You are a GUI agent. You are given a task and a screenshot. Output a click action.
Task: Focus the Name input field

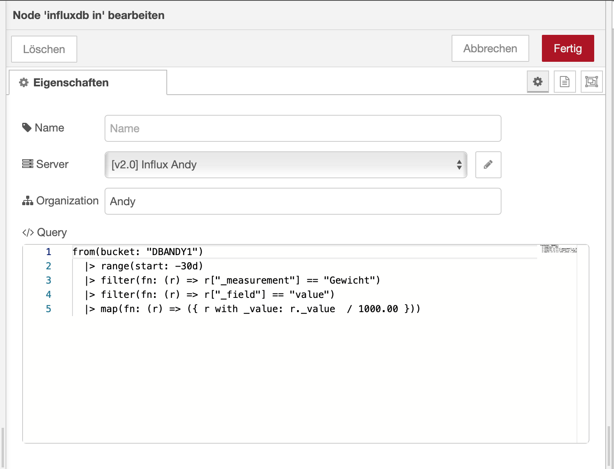(x=303, y=128)
